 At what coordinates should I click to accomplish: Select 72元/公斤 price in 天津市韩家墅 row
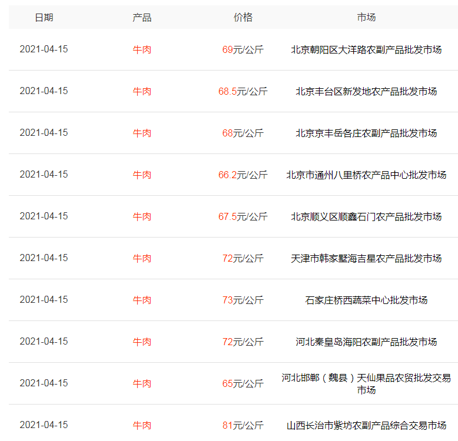click(243, 258)
